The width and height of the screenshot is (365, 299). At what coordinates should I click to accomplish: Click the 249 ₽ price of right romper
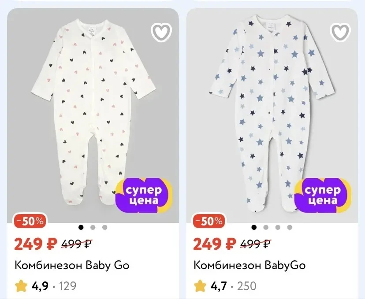(214, 244)
